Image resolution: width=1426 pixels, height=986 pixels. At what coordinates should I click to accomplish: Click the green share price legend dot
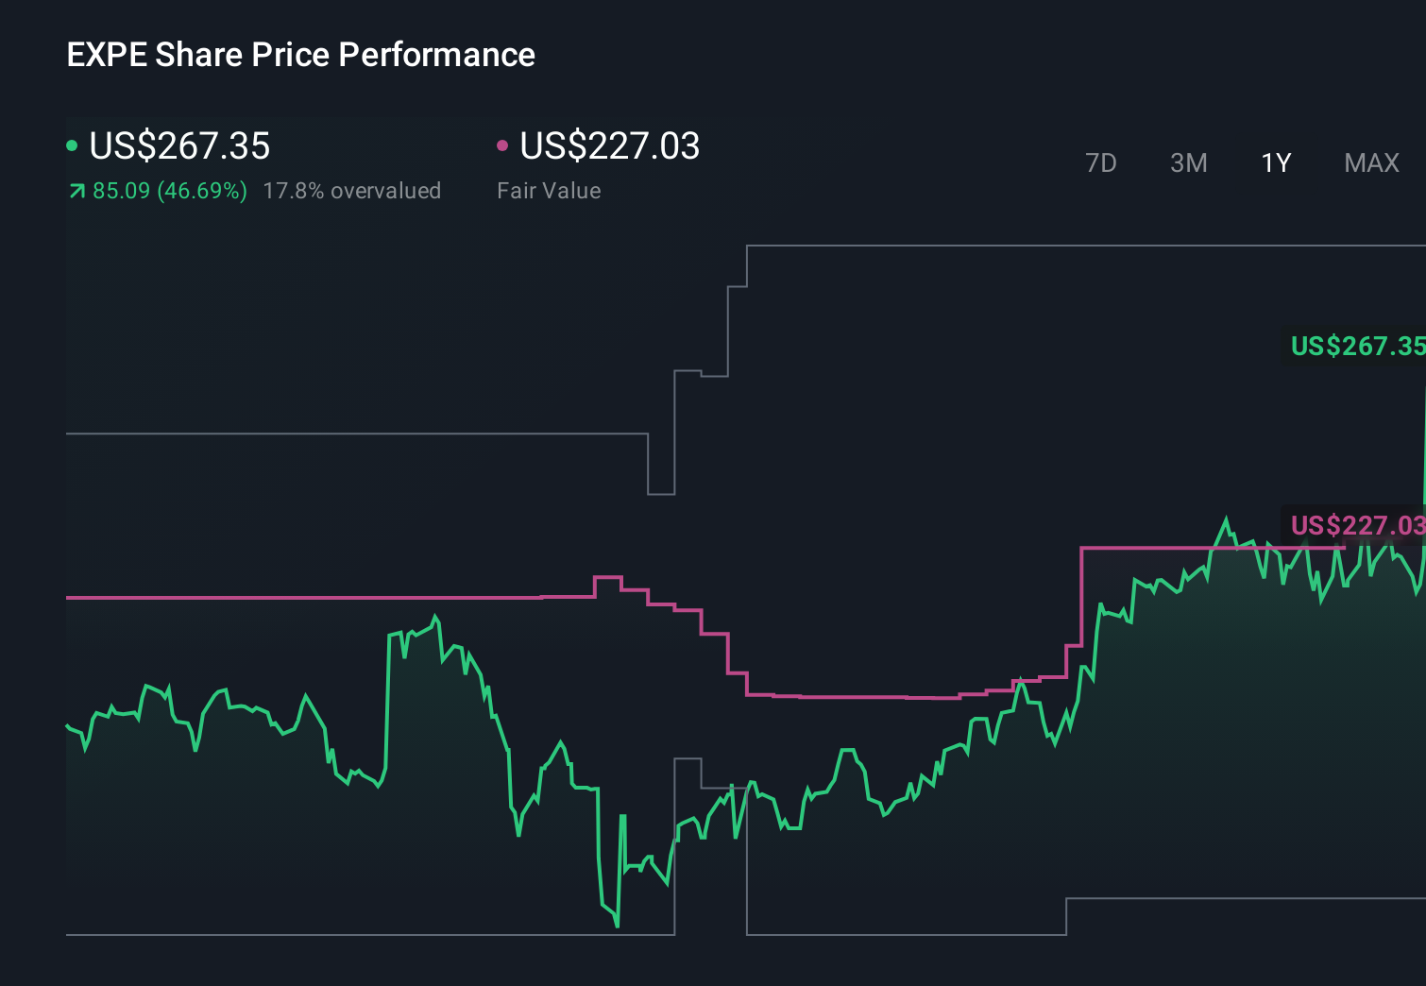pyautogui.click(x=72, y=144)
